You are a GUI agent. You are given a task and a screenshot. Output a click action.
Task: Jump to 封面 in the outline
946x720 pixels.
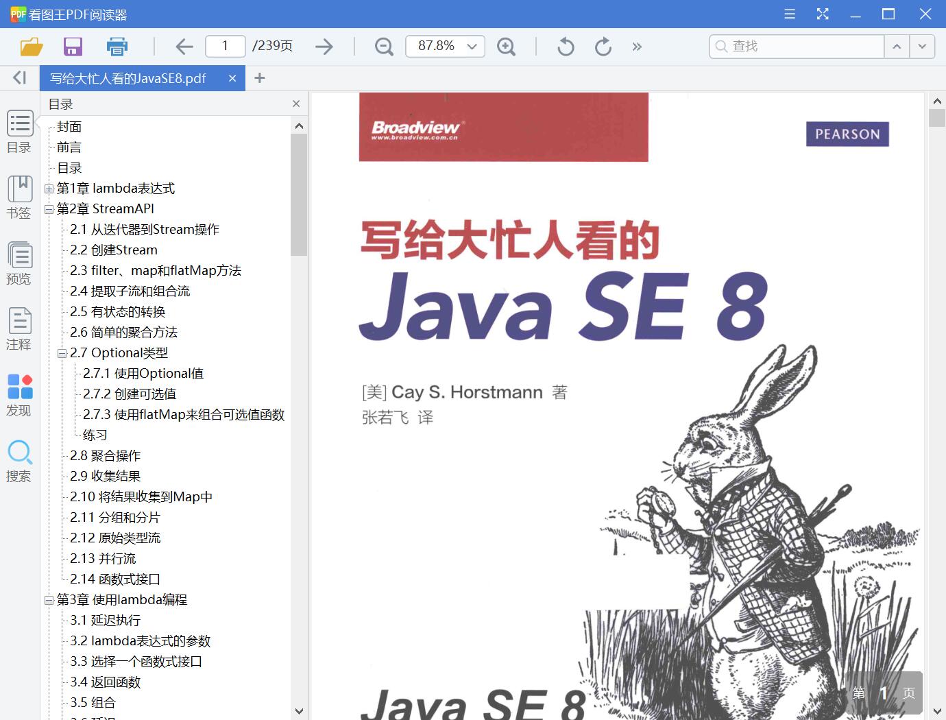(69, 127)
